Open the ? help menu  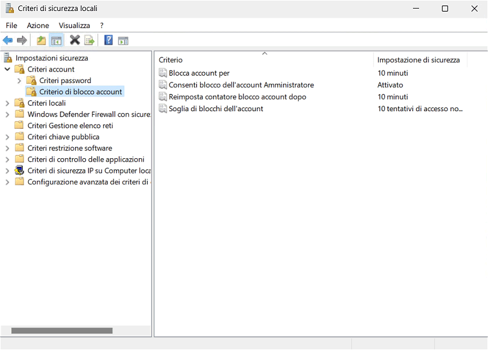click(x=102, y=26)
